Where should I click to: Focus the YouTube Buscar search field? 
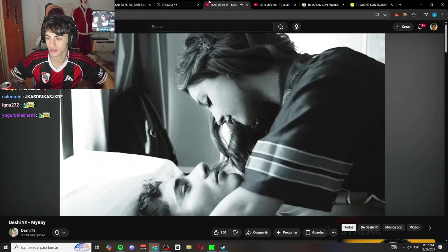click(211, 27)
